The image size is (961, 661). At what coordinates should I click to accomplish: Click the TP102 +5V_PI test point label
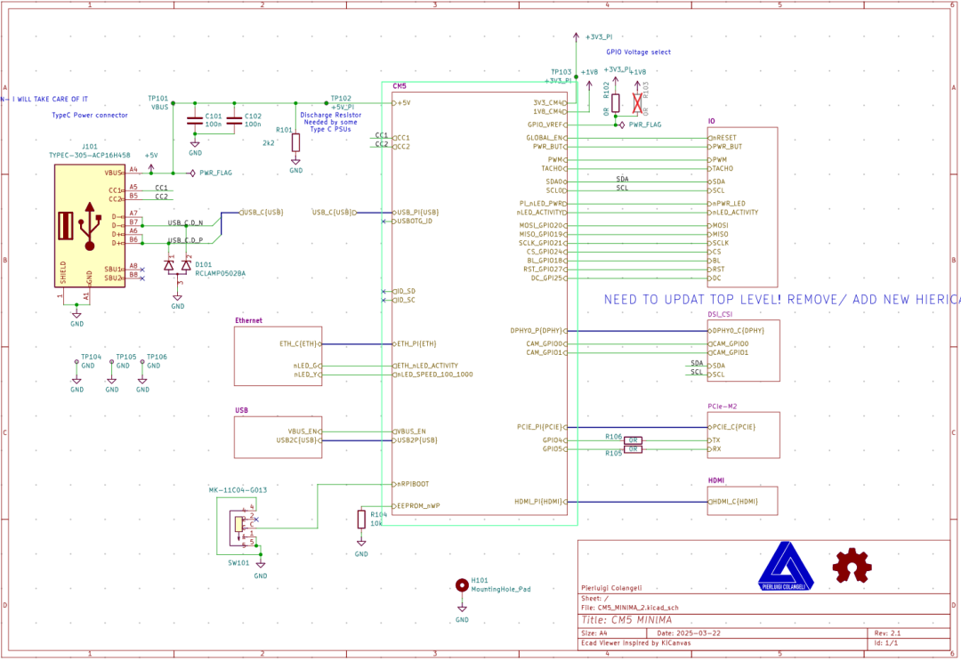(x=342, y=102)
